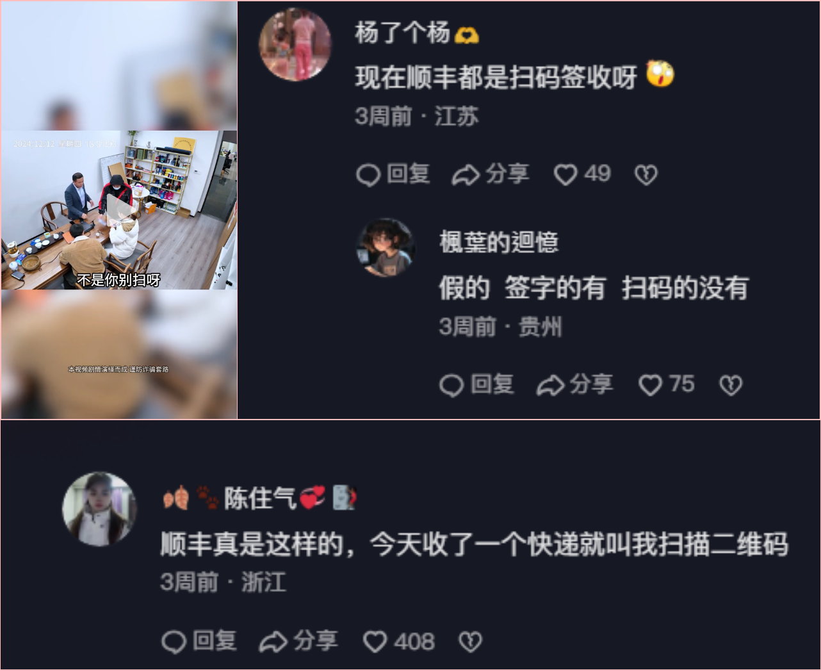The image size is (821, 670).
Task: Open the surveillance video frame with subtitle 不是你别扫呀
Action: point(119,210)
